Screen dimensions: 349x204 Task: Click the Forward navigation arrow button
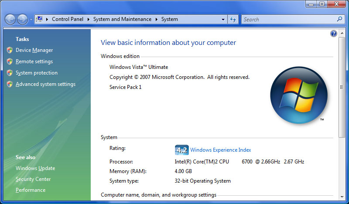click(22, 19)
